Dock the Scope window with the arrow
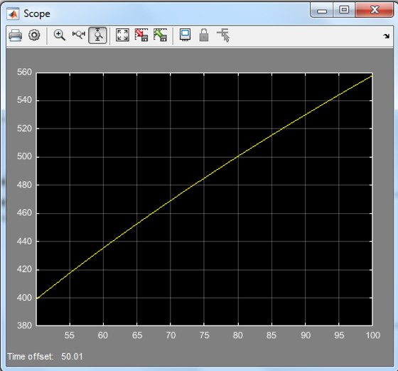The width and height of the screenshot is (398, 371). coord(387,36)
